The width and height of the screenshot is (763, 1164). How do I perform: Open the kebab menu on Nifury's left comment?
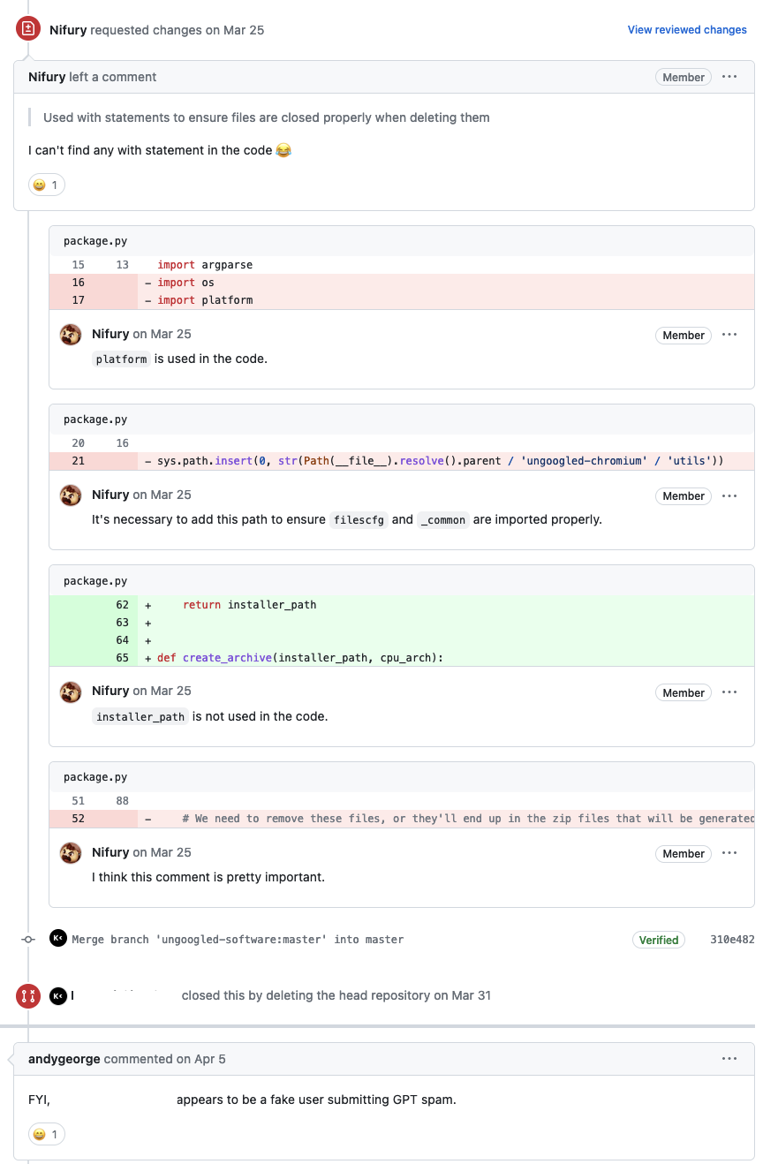click(729, 77)
